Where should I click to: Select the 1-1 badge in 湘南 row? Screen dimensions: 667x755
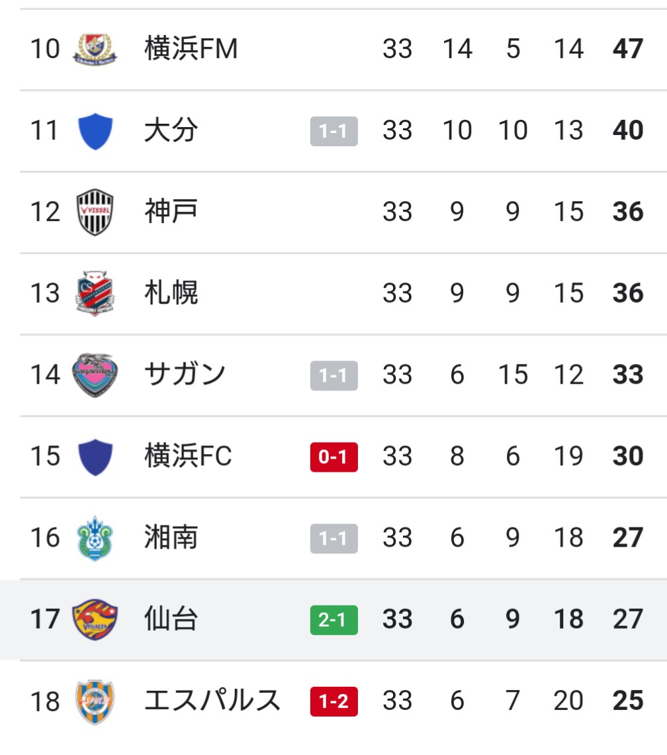tap(333, 539)
